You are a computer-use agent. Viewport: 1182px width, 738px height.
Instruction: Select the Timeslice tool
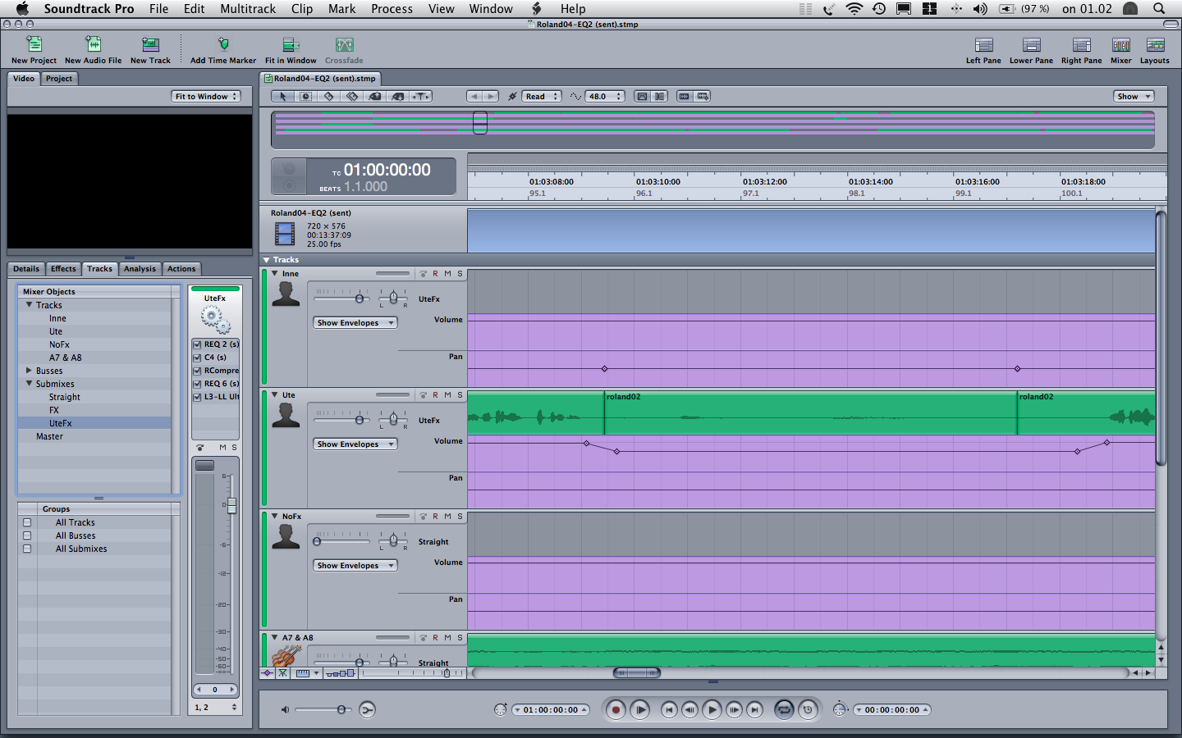tap(305, 96)
